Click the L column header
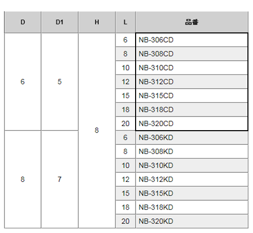The image size is (253, 233). (x=125, y=22)
